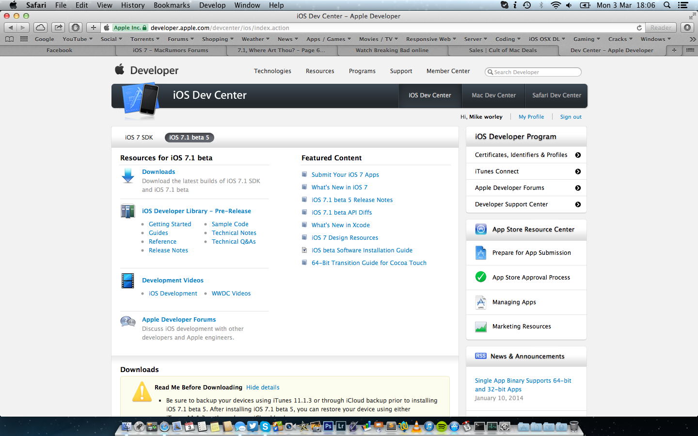The width and height of the screenshot is (698, 436).
Task: Click the Share icon in Safari's toolbar
Action: [58, 28]
